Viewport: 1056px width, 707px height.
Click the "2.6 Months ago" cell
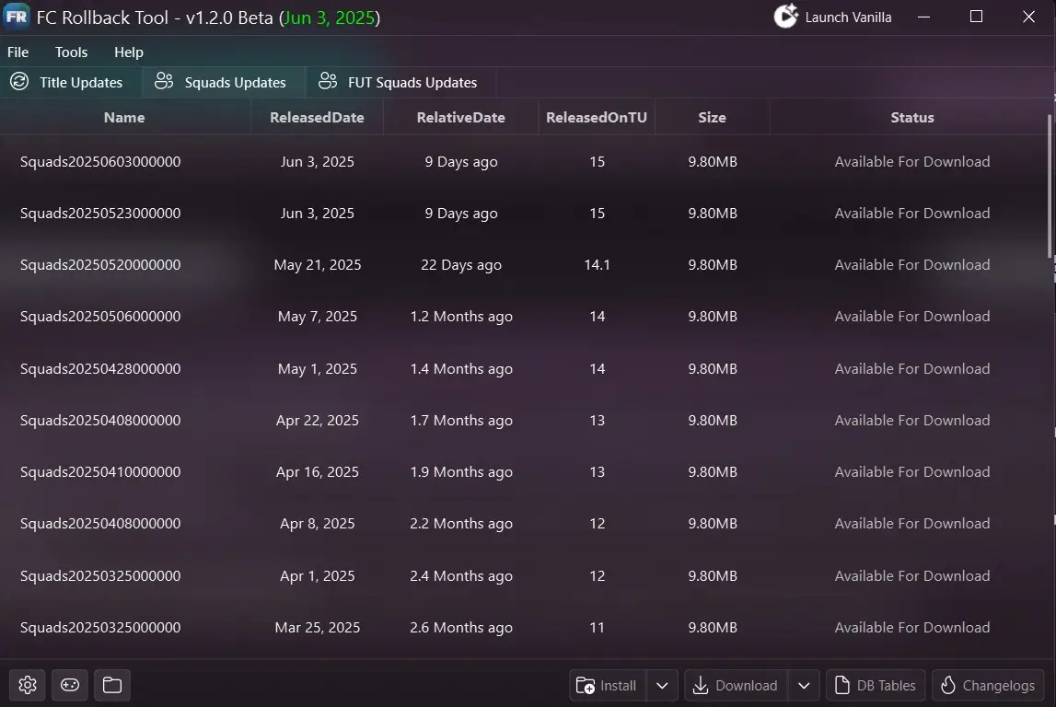[x=461, y=628]
